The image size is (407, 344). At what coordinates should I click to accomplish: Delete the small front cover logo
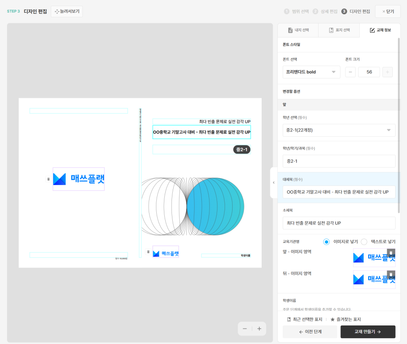[148, 252]
